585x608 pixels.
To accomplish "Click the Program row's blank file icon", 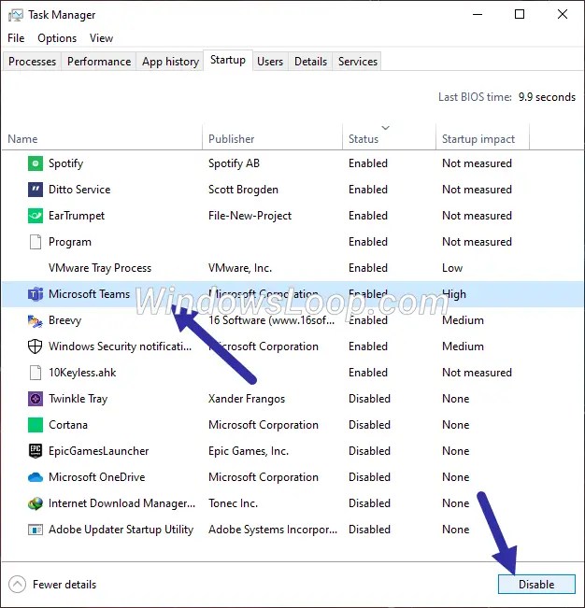I will pyautogui.click(x=36, y=242).
